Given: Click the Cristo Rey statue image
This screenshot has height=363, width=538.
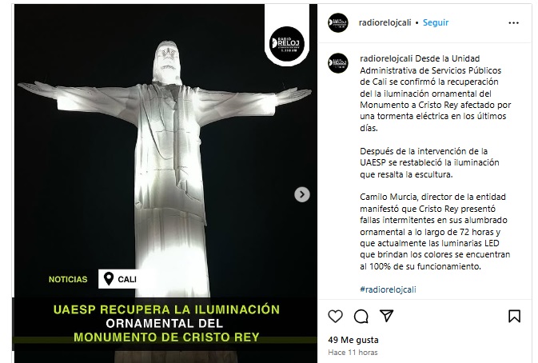Looking at the screenshot, I should pyautogui.click(x=165, y=154).
